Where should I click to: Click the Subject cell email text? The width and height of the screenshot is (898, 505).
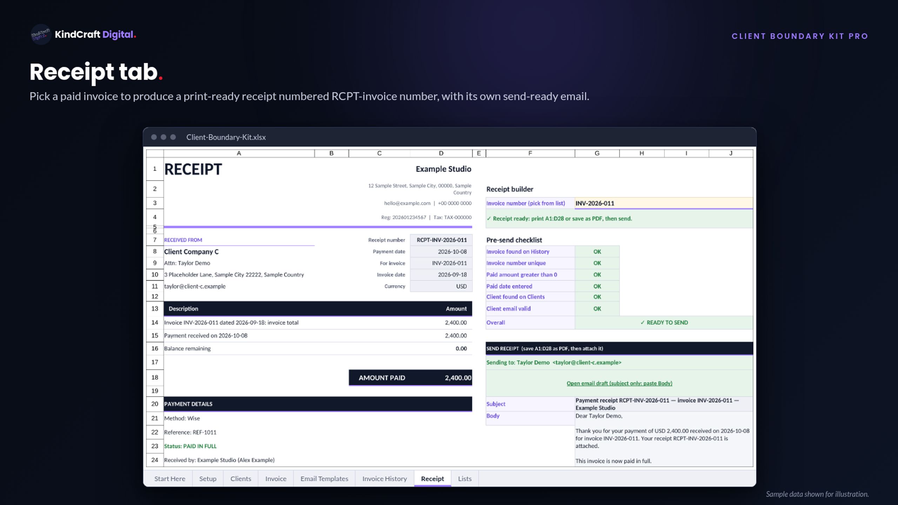(x=664, y=404)
